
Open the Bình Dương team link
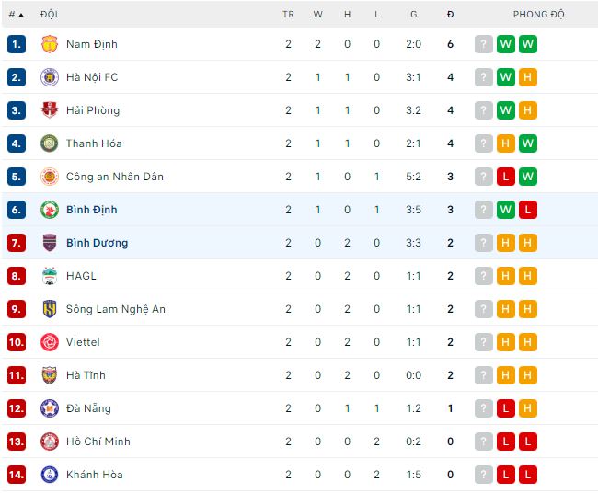click(97, 243)
